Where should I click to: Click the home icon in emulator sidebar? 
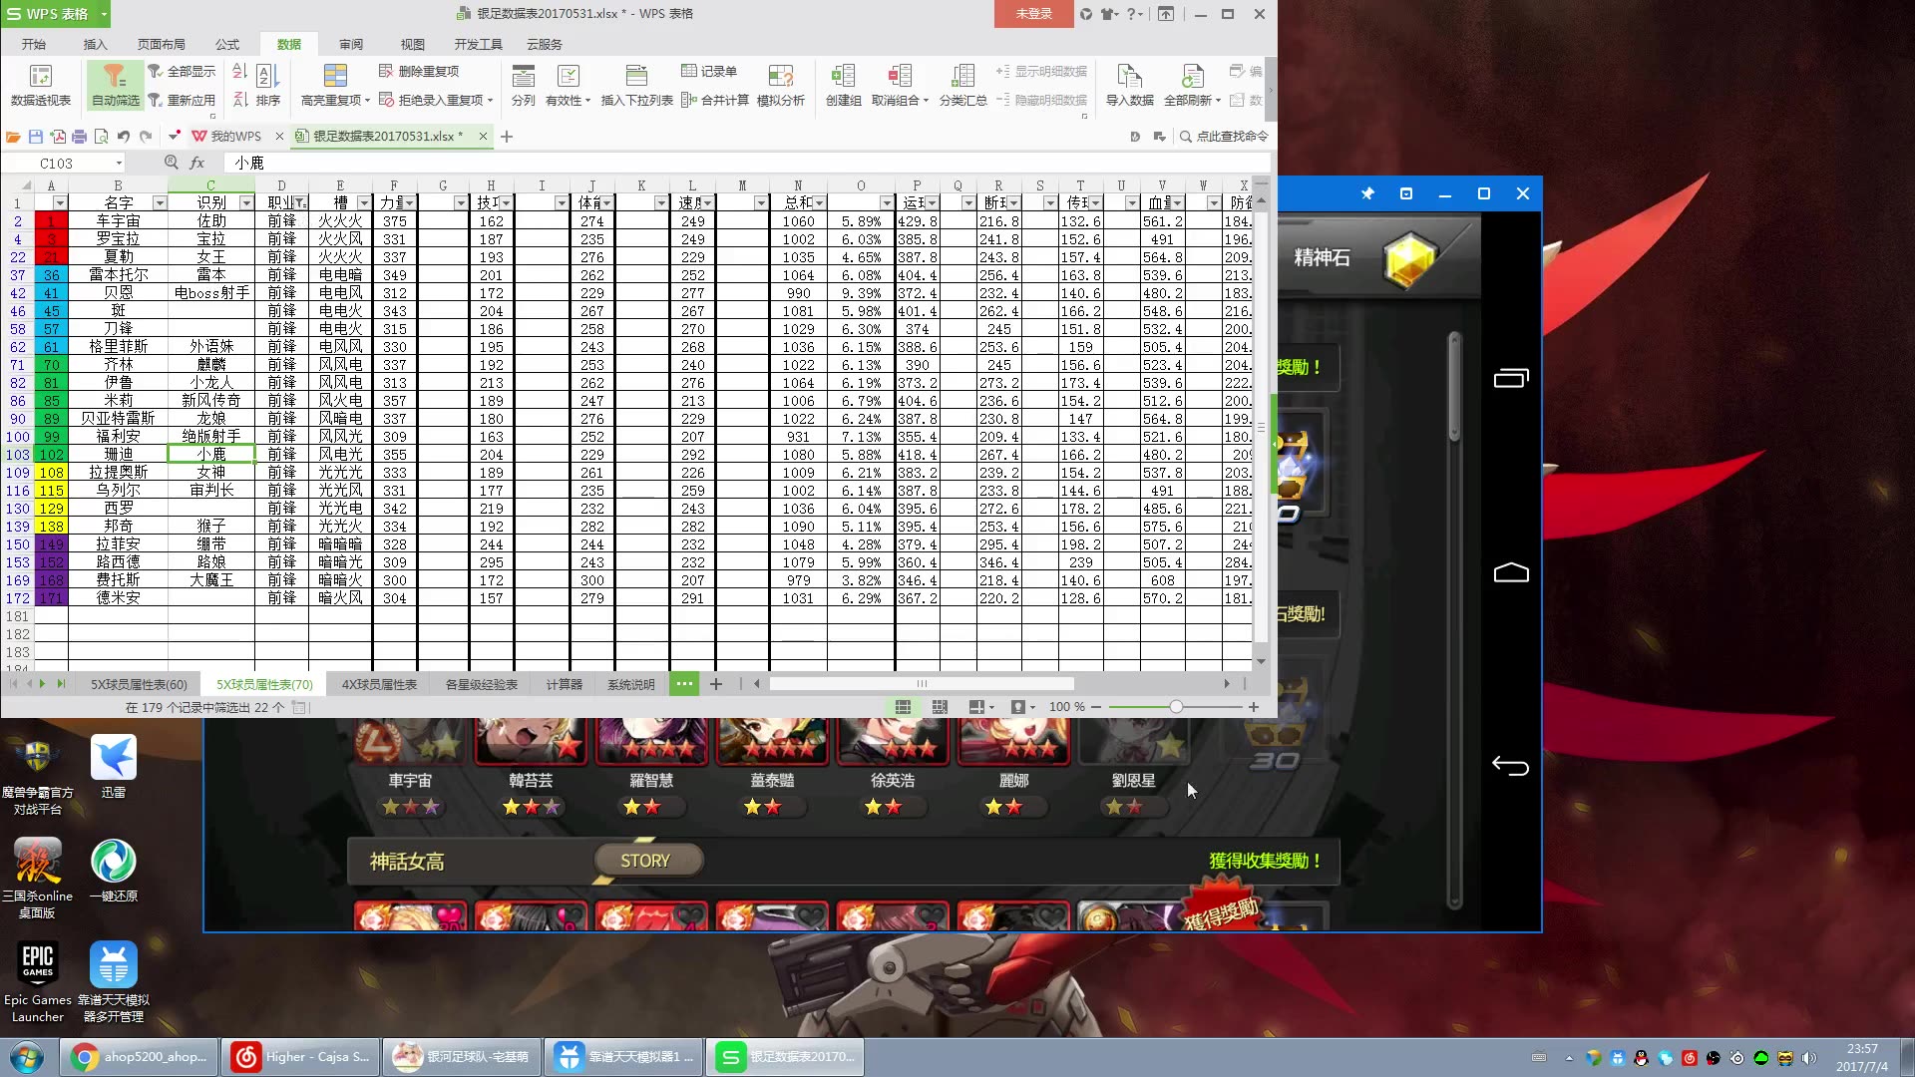[x=1510, y=572]
